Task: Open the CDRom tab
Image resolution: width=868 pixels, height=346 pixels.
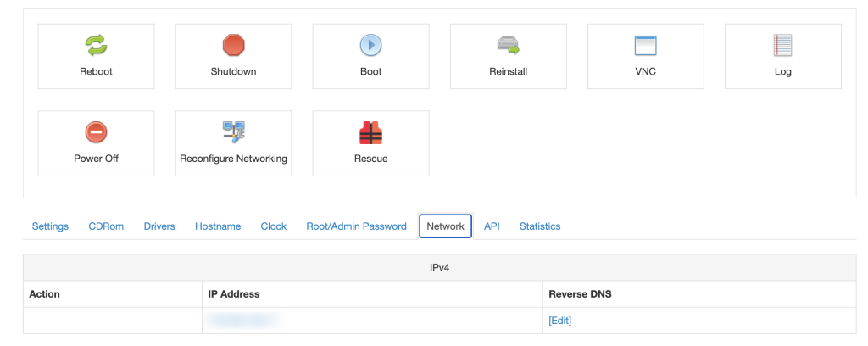Action: [x=106, y=226]
